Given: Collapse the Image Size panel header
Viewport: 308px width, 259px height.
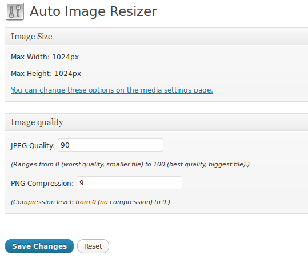Looking at the screenshot, I should (157, 37).
